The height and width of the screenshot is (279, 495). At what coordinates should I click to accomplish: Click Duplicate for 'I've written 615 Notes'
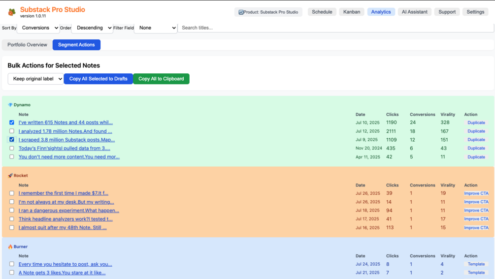point(476,123)
